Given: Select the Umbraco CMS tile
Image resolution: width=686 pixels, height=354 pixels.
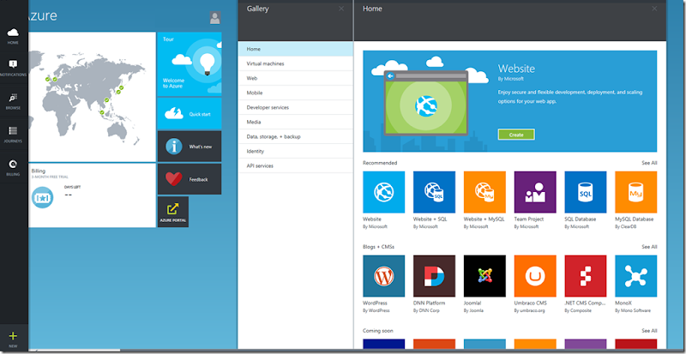Looking at the screenshot, I should pyautogui.click(x=535, y=276).
